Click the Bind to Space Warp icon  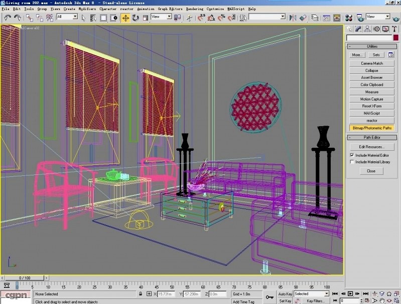[49, 18]
